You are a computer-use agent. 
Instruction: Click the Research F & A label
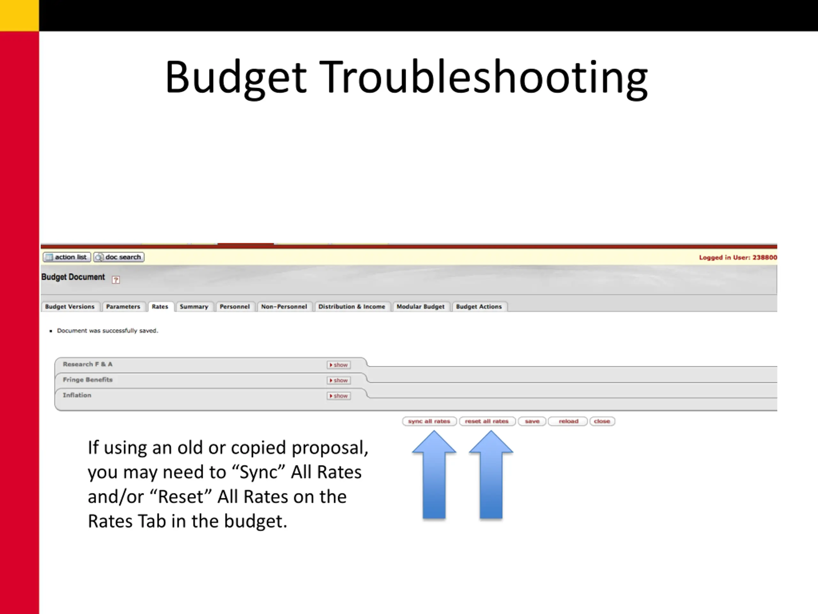pos(88,364)
